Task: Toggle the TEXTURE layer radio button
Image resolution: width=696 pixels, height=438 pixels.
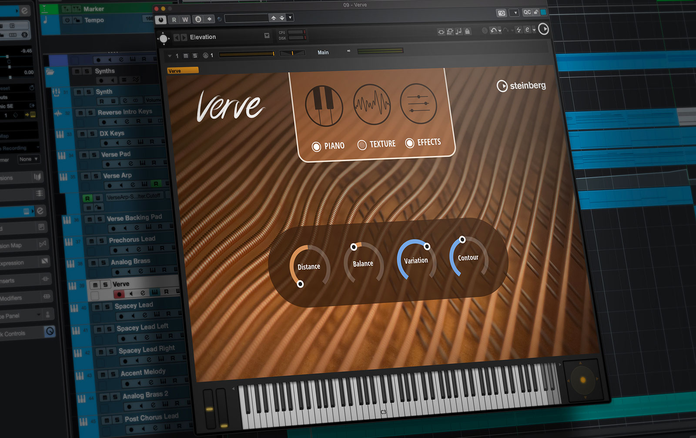Action: tap(362, 145)
